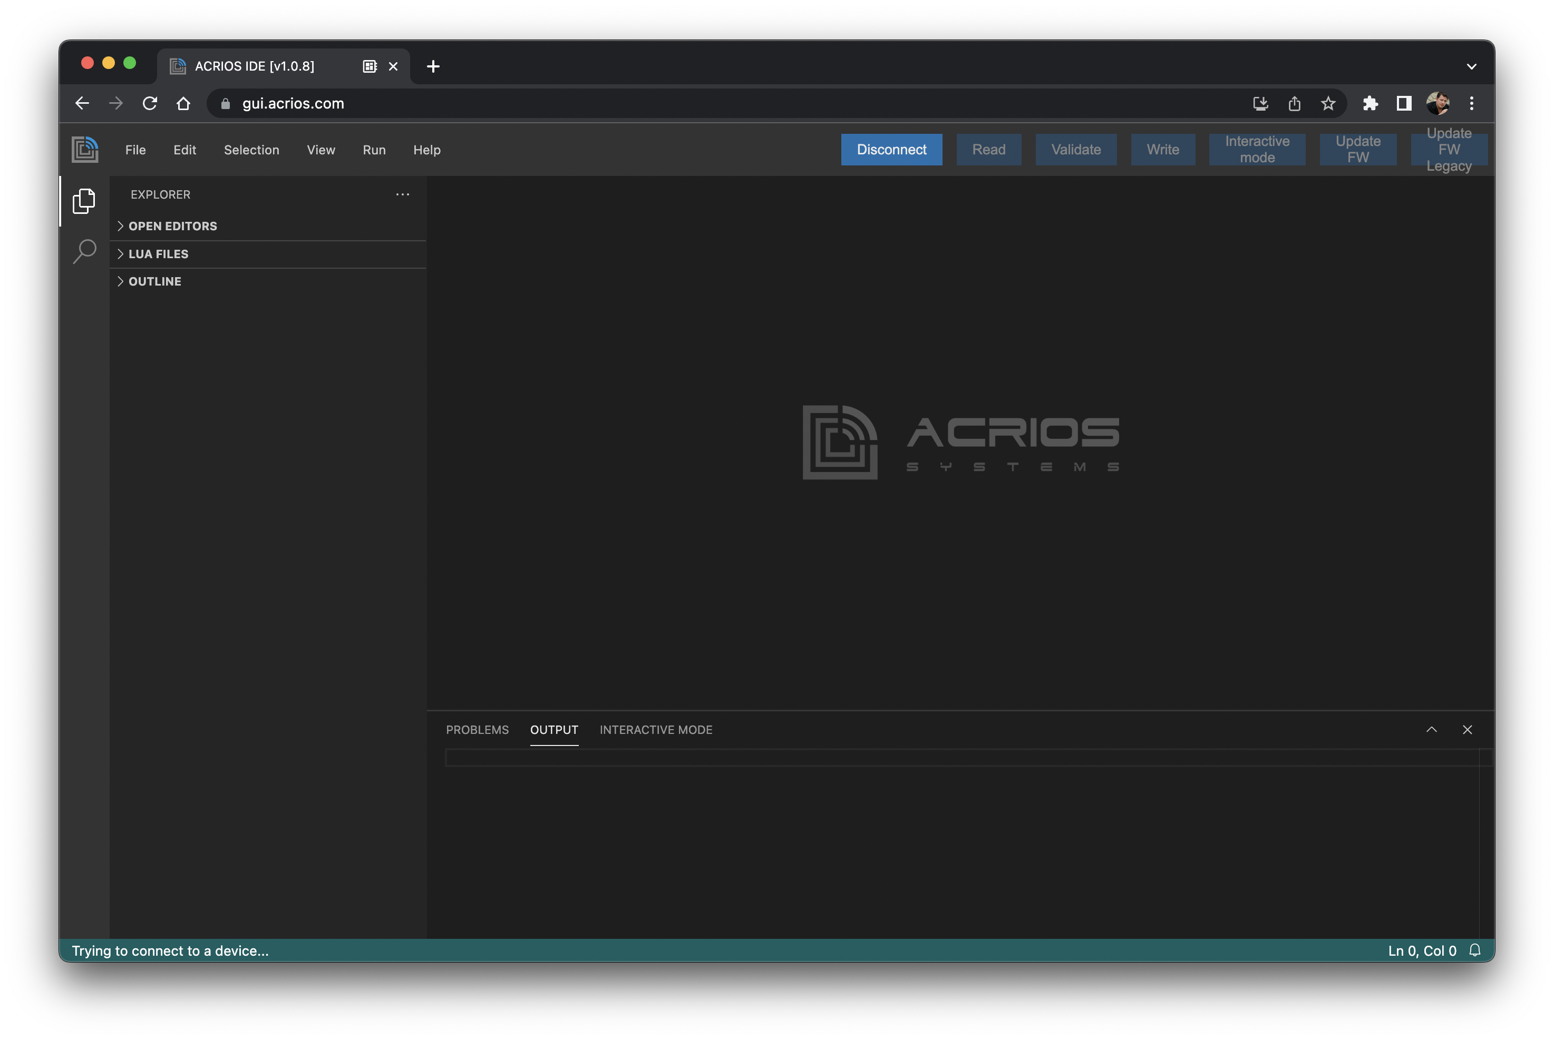This screenshot has width=1554, height=1040.
Task: Toggle the browser side panel icon
Action: pos(1404,103)
